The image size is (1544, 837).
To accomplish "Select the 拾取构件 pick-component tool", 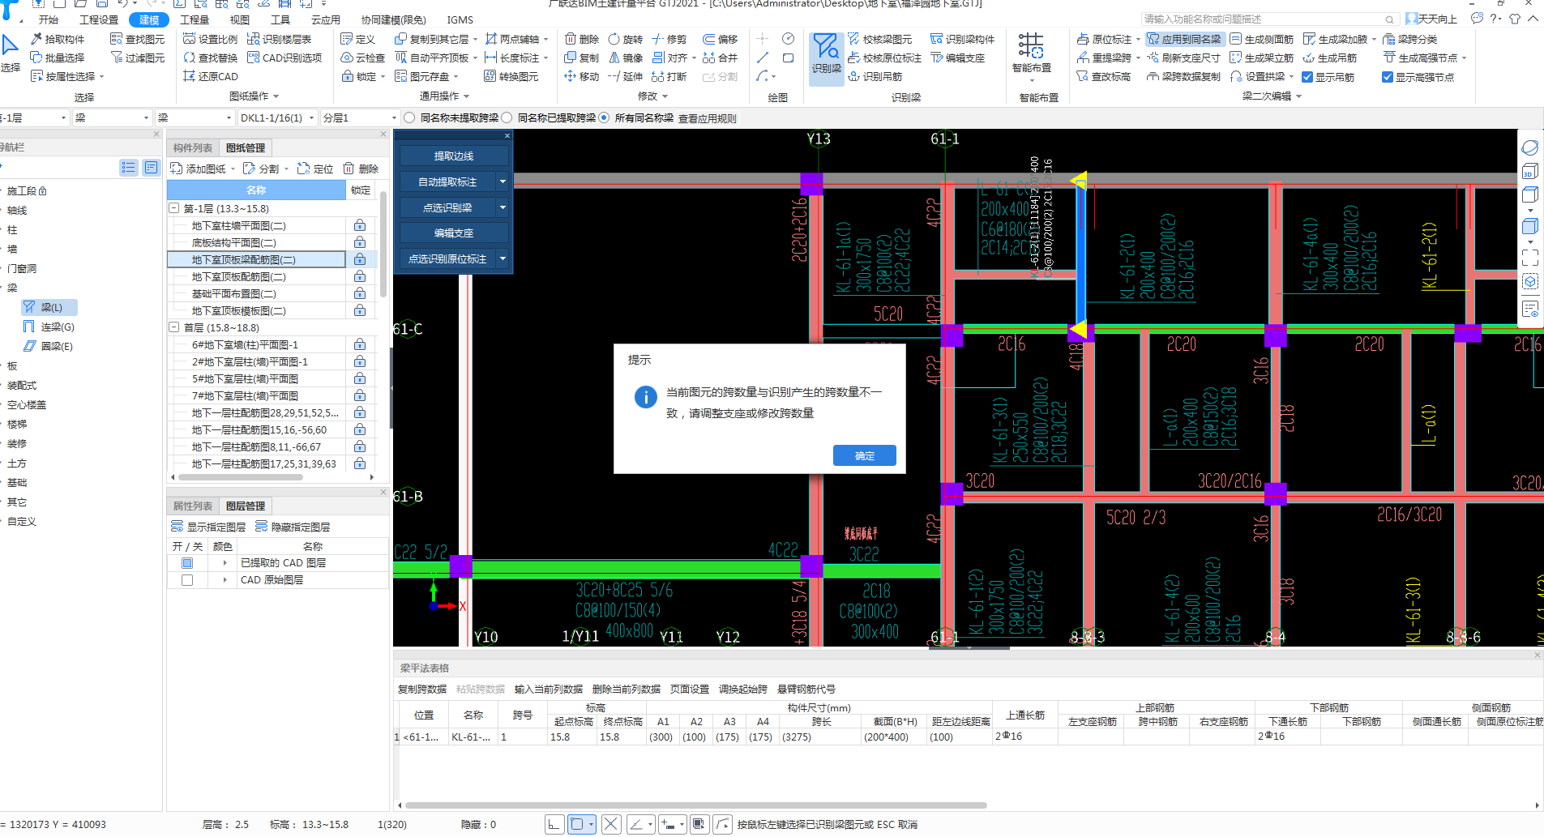I will click(x=58, y=39).
